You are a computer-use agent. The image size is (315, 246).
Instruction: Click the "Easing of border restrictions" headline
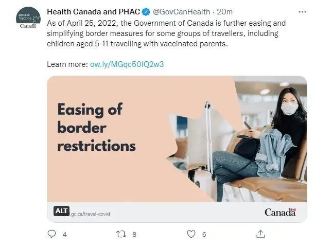tap(96, 127)
